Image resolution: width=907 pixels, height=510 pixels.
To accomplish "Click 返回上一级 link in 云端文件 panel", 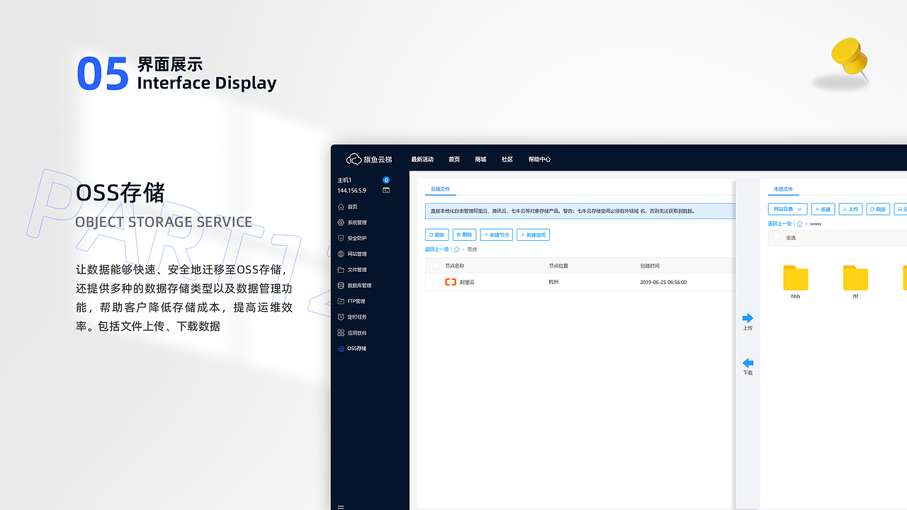I will pyautogui.click(x=436, y=249).
